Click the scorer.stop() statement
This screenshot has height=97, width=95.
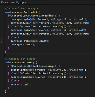pos(21,84)
